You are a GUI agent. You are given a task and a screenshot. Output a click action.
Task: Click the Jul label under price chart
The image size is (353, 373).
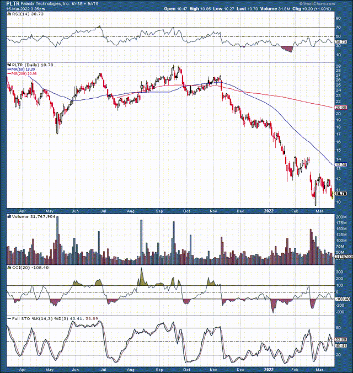pos(103,211)
